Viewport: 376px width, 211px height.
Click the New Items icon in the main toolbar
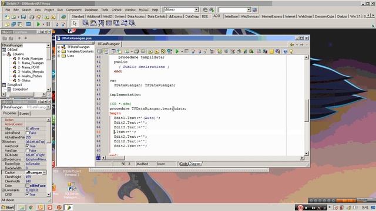(7, 17)
